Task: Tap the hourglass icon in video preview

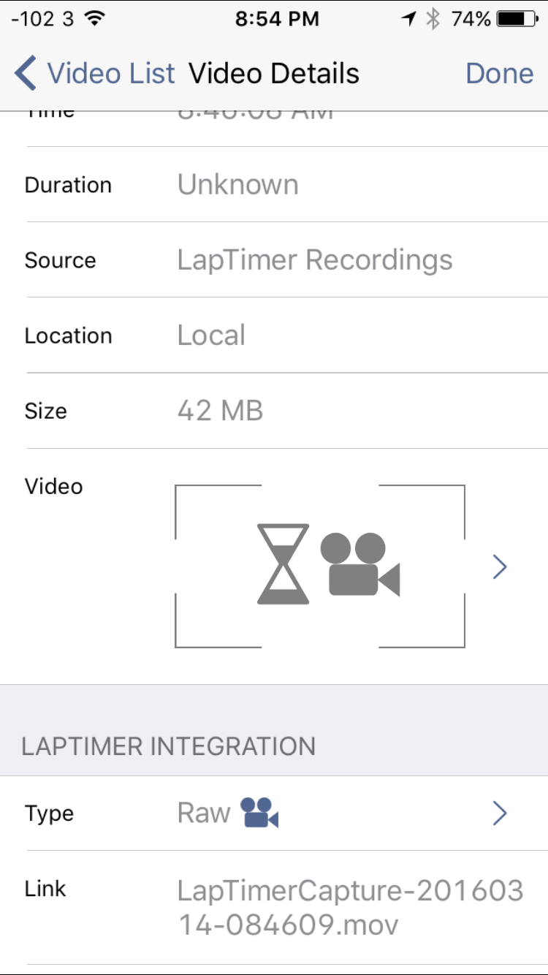Action: tap(283, 564)
